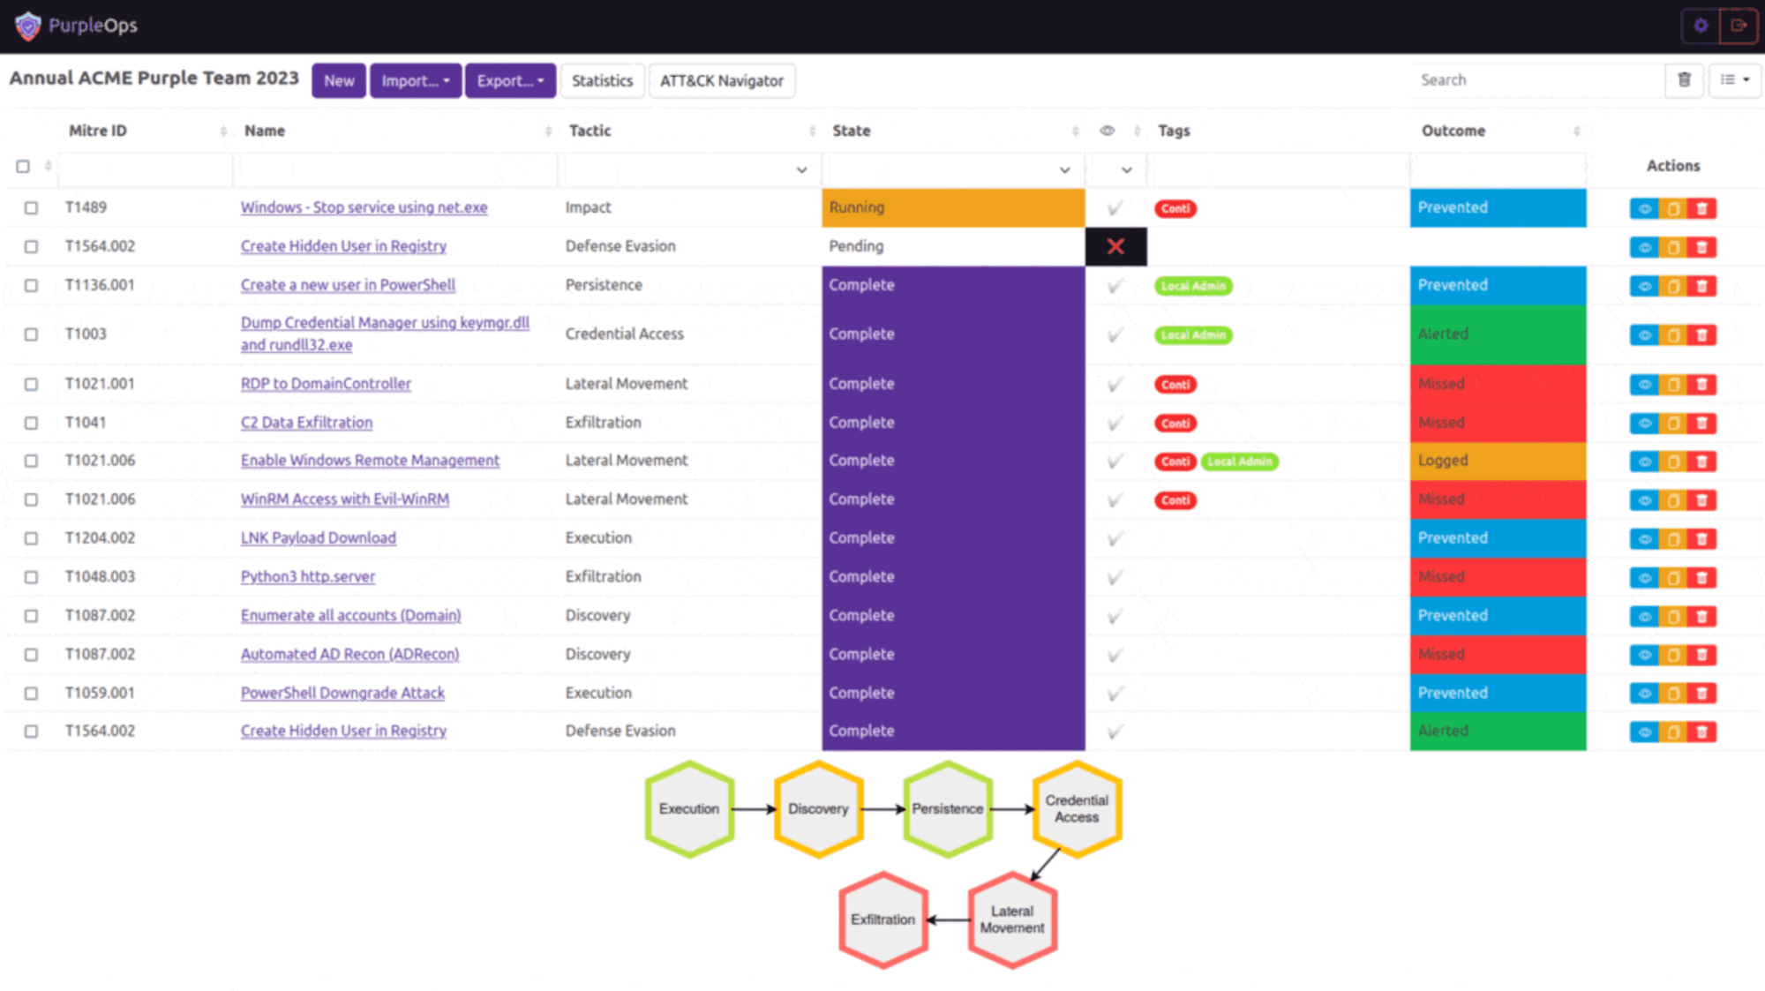Open the LNK Payload Download link
1765x991 pixels.
(319, 538)
